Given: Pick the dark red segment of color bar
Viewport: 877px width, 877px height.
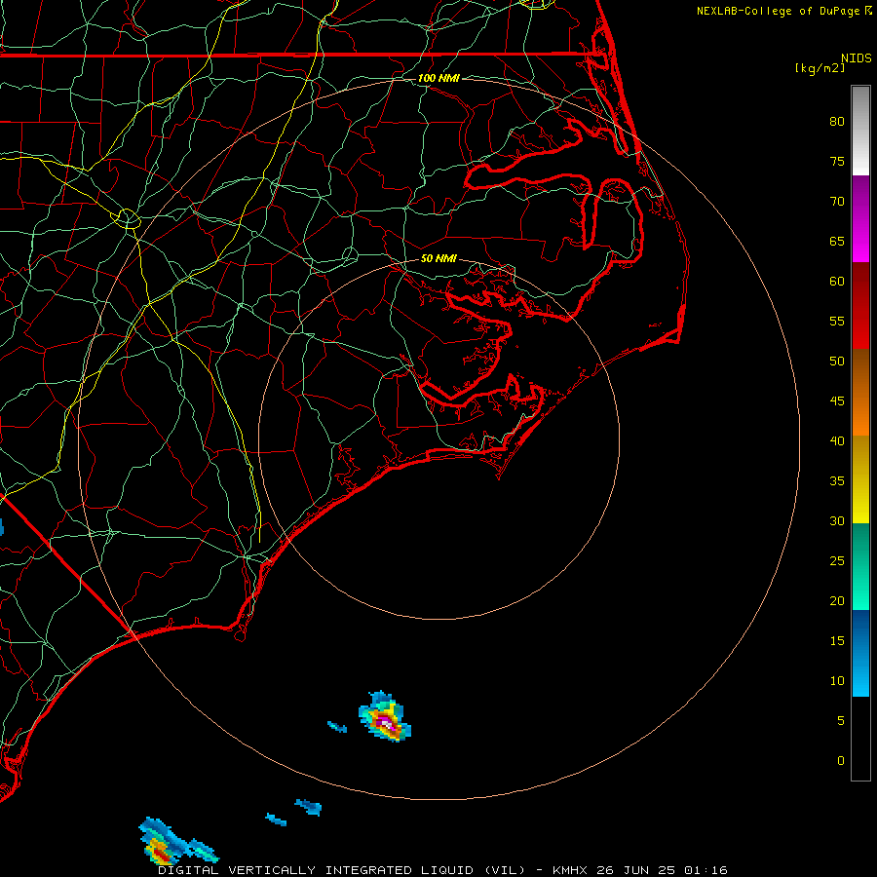Looking at the screenshot, I should [x=860, y=305].
